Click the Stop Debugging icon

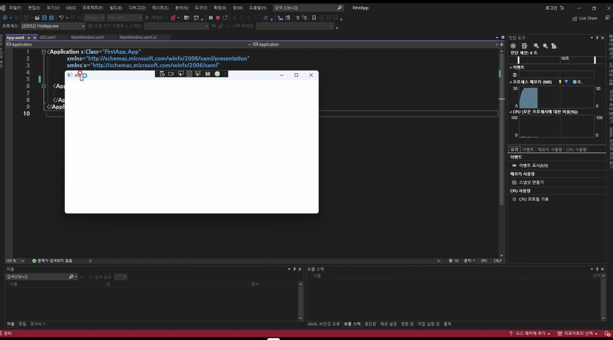tap(217, 18)
